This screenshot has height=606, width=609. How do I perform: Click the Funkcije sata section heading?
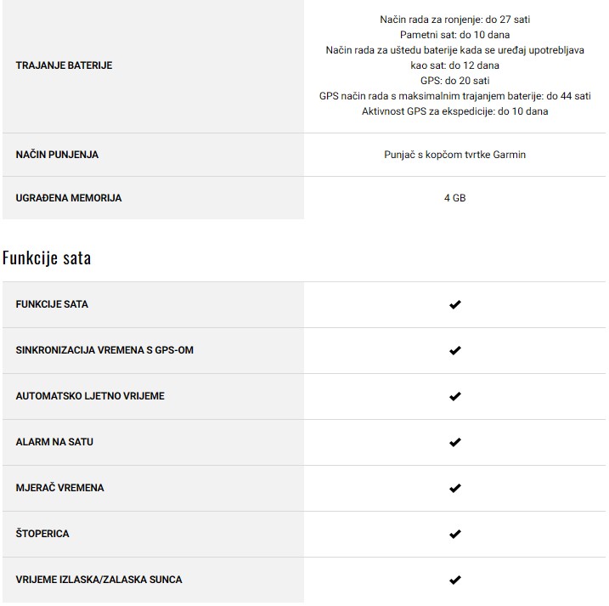(47, 258)
